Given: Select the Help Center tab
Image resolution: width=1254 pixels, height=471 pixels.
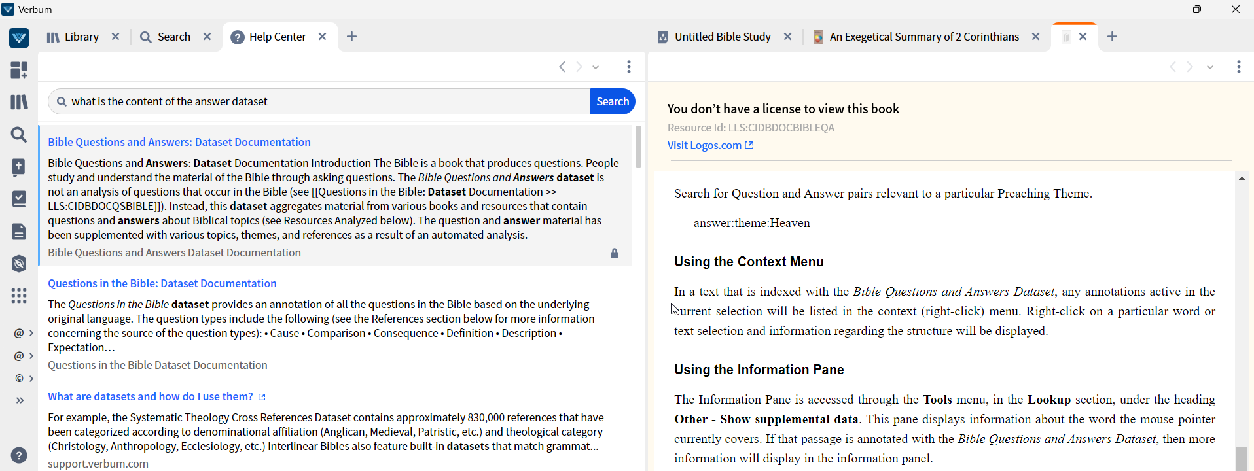Looking at the screenshot, I should [x=269, y=37].
